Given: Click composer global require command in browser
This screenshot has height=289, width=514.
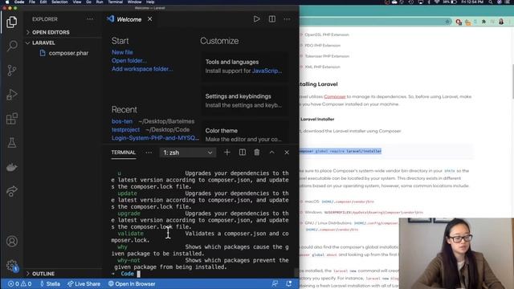Looking at the screenshot, I should tap(341, 151).
